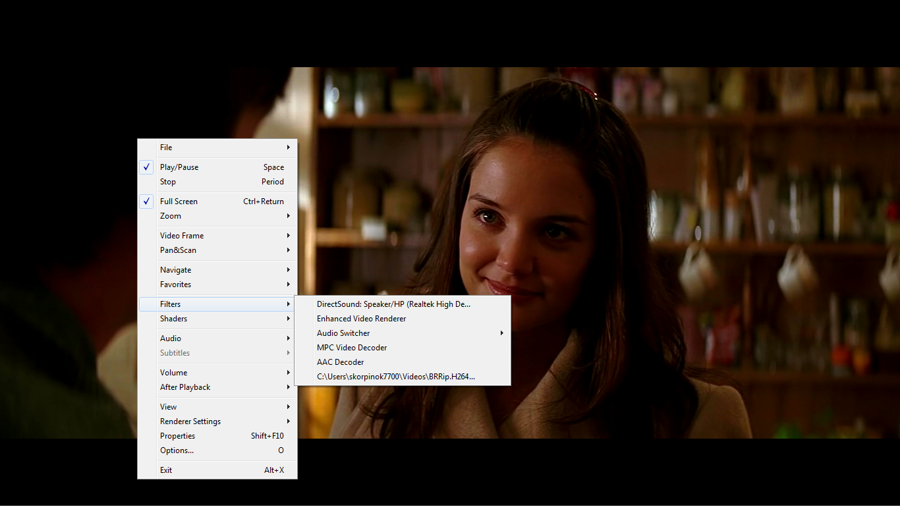Click the arrow next to Renderer Settings

(289, 421)
